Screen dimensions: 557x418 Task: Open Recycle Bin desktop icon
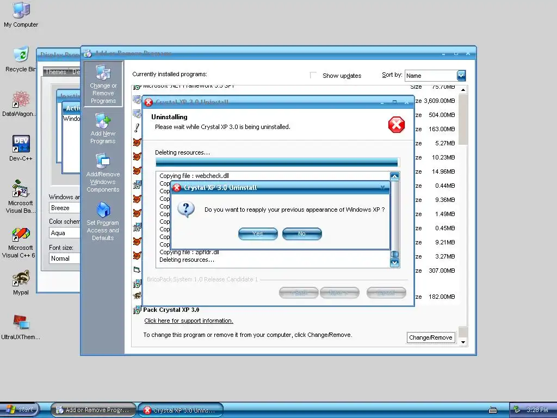point(21,59)
